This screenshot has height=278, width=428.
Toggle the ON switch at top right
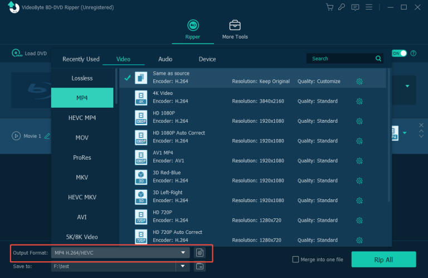pyautogui.click(x=399, y=53)
